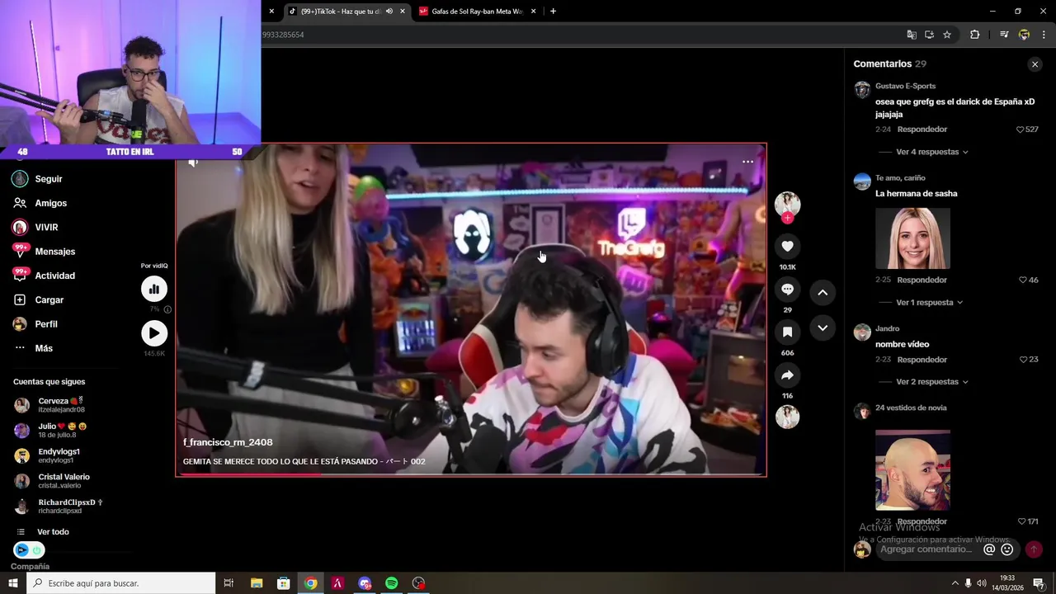This screenshot has width=1056, height=594.
Task: Open bald man image in comment
Action: [x=912, y=469]
